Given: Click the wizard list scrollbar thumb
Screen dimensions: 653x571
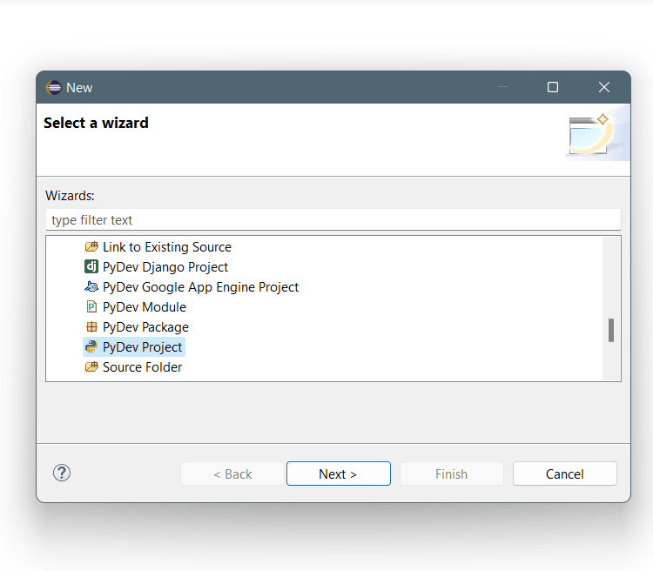Looking at the screenshot, I should (x=611, y=330).
